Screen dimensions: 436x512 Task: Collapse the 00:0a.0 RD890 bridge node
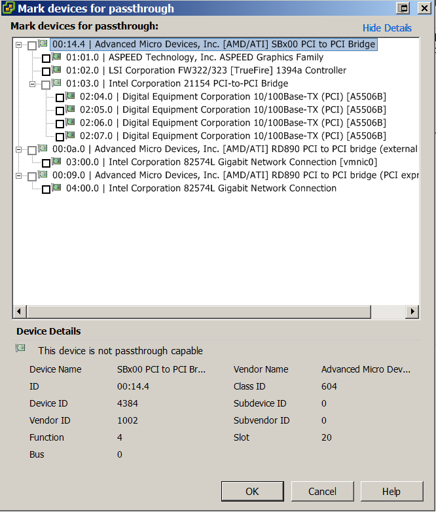coord(18,149)
